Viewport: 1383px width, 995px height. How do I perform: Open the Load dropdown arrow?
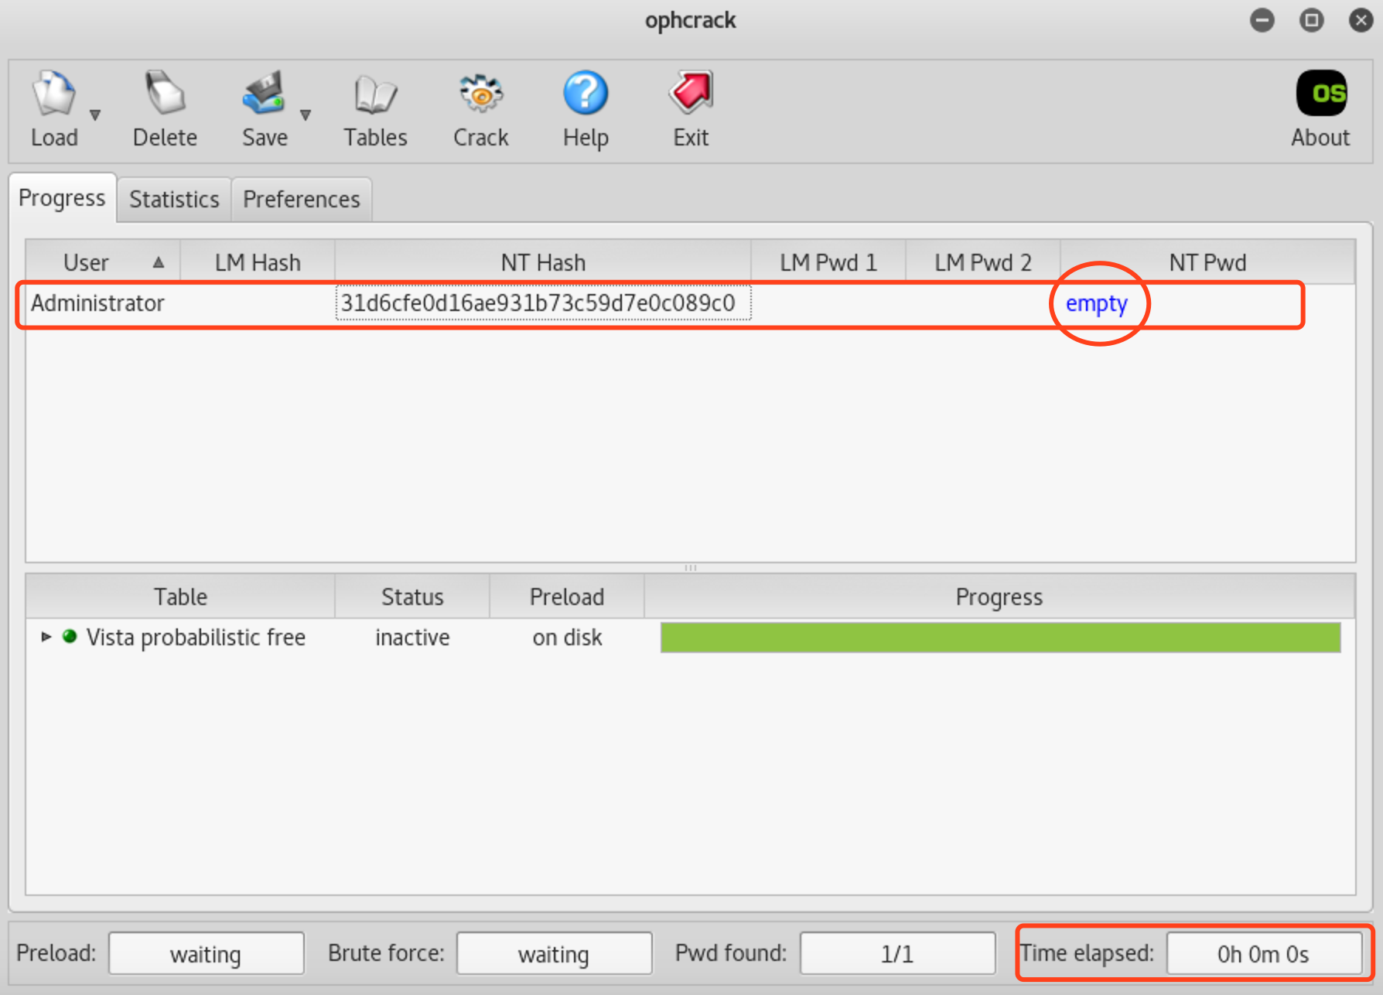95,115
